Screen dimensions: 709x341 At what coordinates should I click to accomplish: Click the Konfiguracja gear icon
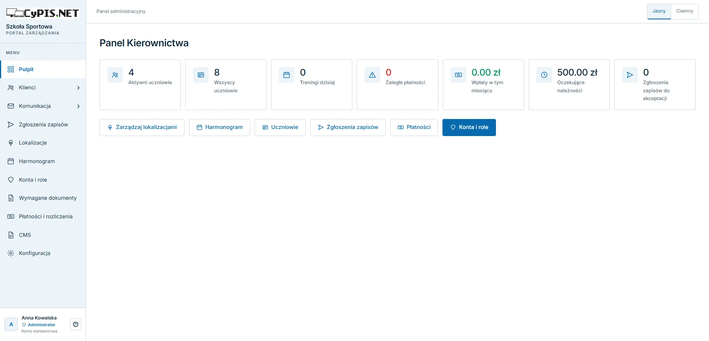(11, 253)
